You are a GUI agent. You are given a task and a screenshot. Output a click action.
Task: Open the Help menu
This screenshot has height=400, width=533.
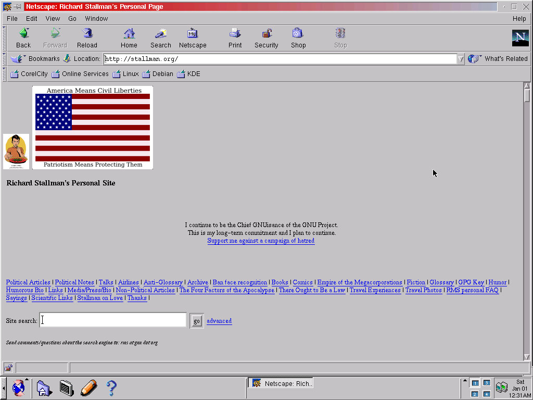coord(519,19)
